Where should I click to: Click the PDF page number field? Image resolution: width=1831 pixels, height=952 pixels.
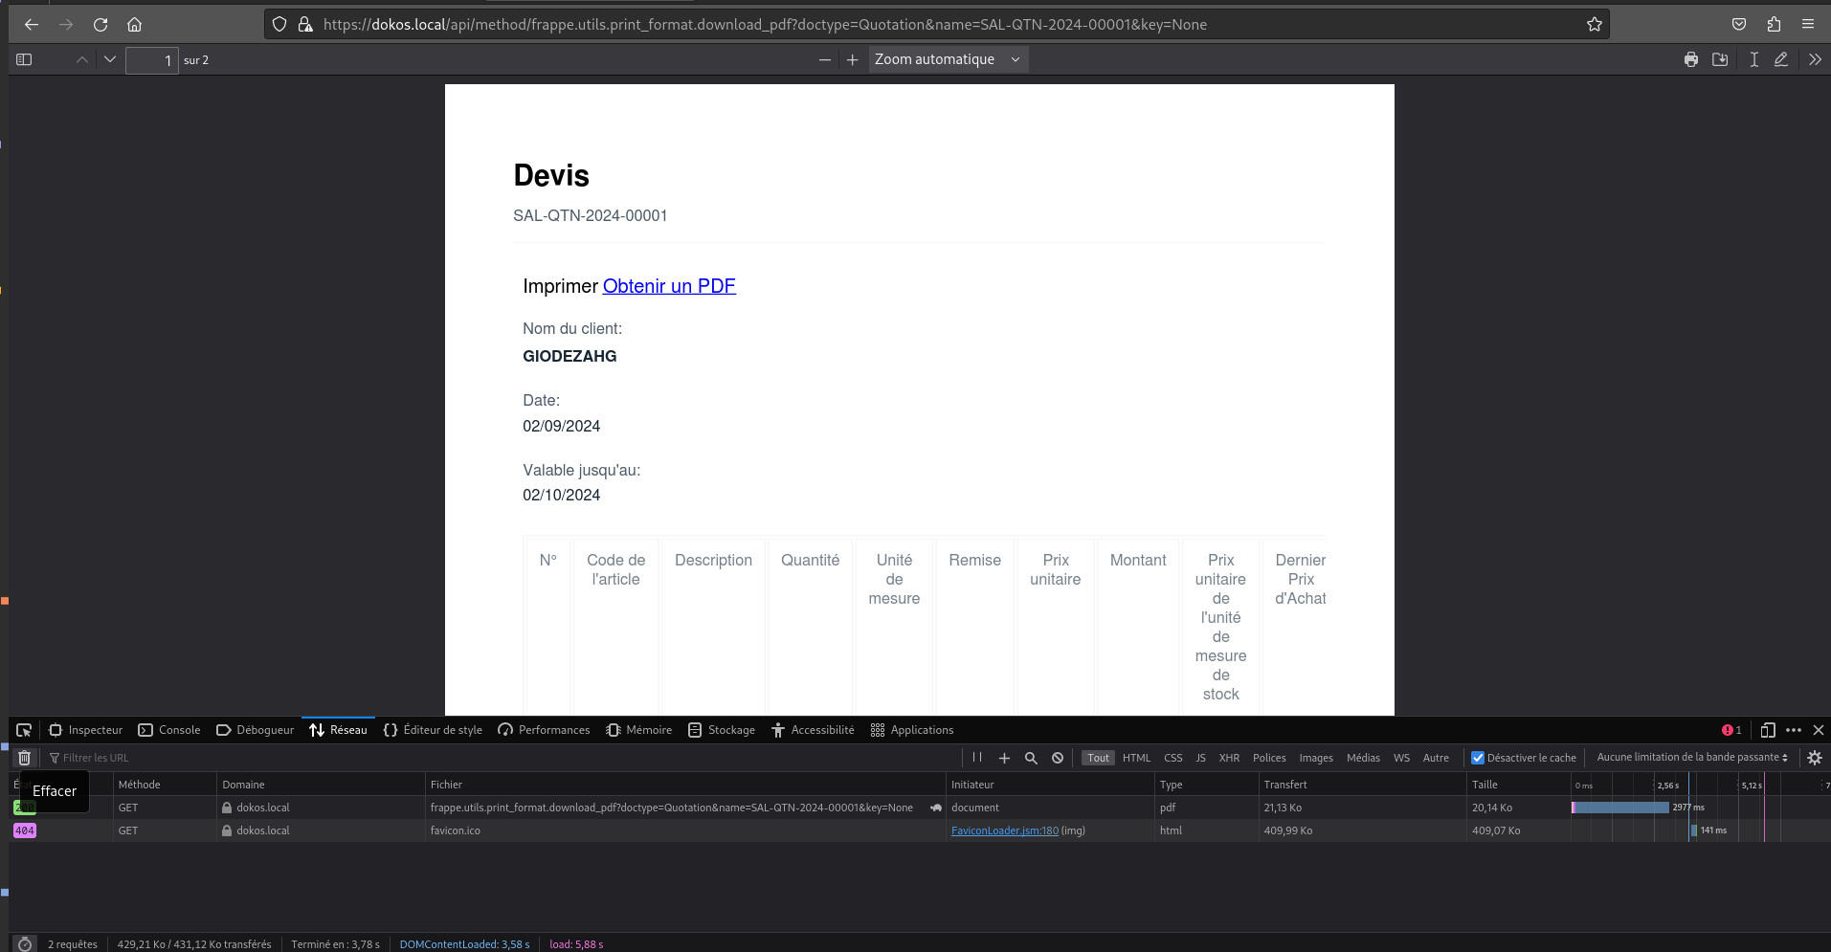152,60
